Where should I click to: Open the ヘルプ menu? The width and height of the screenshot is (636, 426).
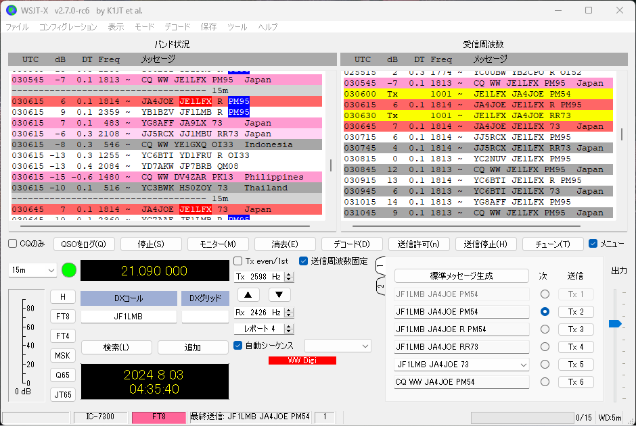268,27
